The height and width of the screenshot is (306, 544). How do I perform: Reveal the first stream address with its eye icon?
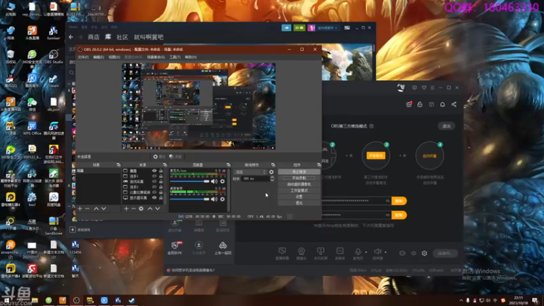coord(388,201)
